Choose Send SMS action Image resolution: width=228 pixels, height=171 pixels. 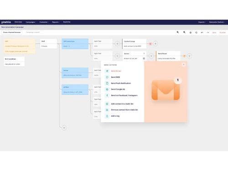pyautogui.click(x=115, y=77)
